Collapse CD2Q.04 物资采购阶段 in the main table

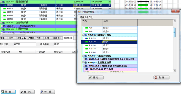pos(1,23)
